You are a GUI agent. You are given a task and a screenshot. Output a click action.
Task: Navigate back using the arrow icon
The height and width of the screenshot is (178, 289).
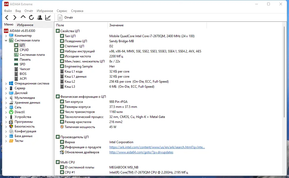coord(7,17)
